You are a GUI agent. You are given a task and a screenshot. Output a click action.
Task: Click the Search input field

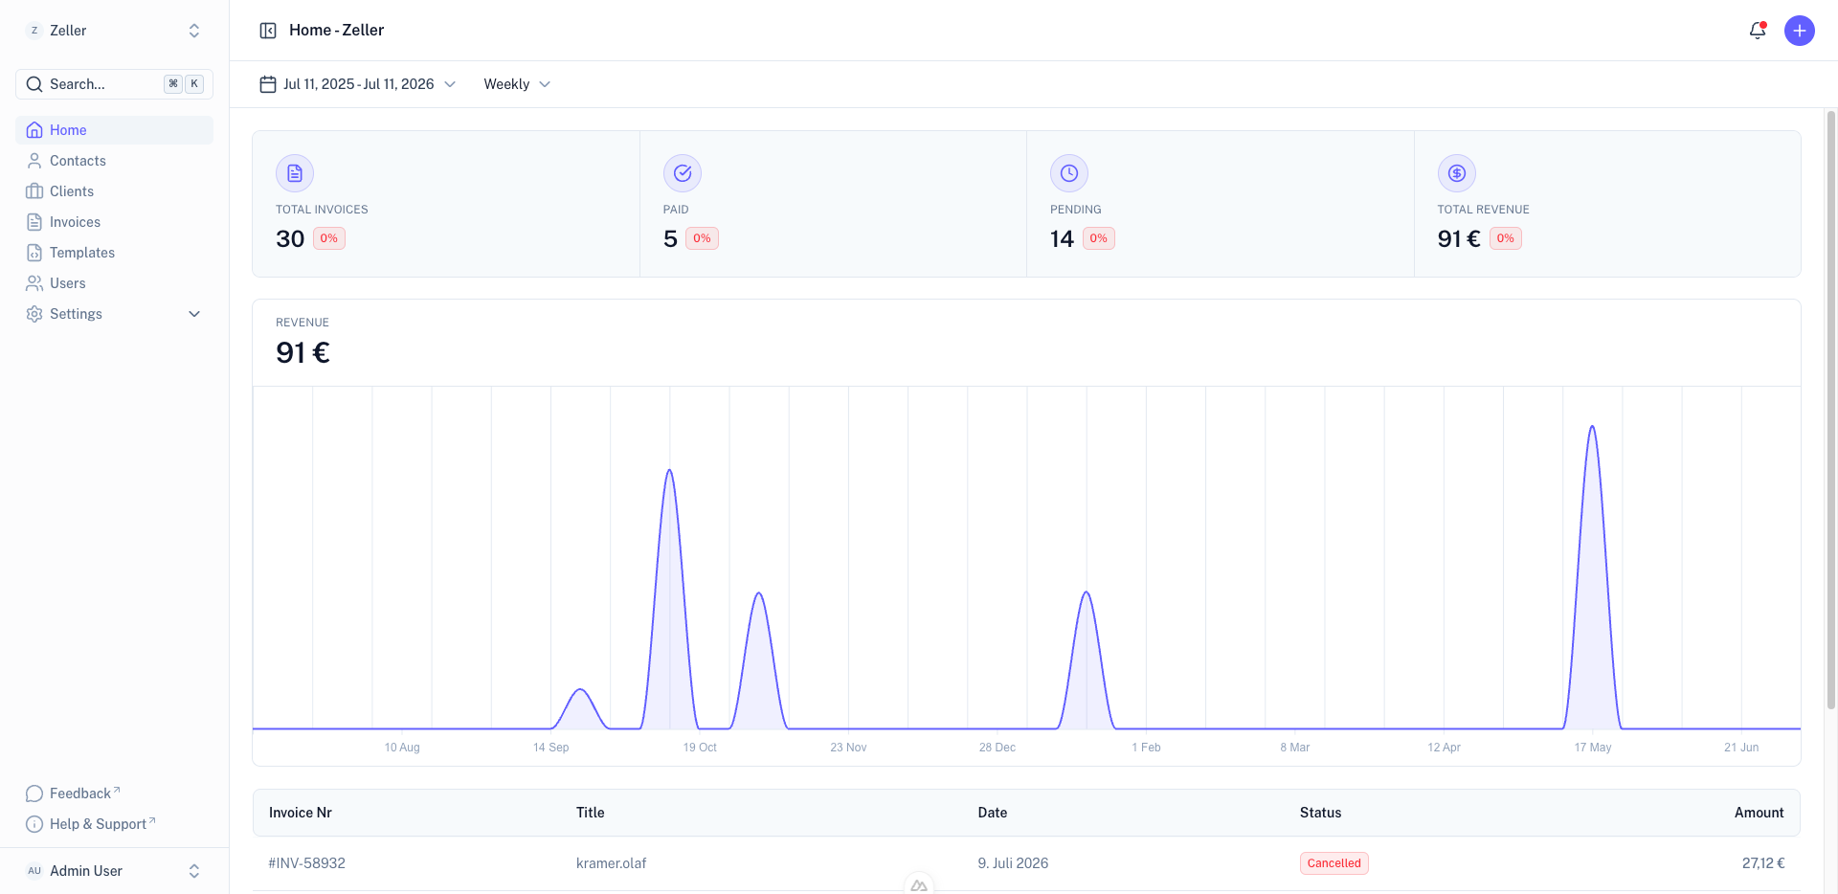[x=115, y=84]
